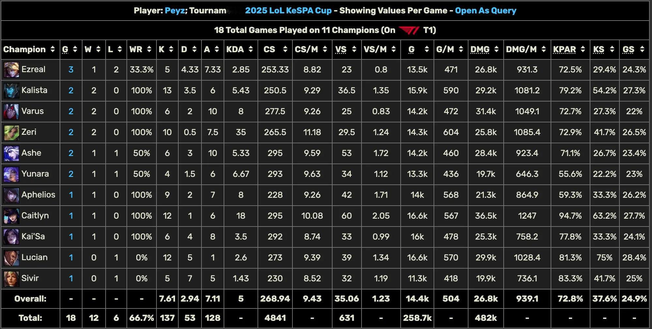Open Caitlyn's 1 game link
The height and width of the screenshot is (329, 652).
[x=71, y=216]
